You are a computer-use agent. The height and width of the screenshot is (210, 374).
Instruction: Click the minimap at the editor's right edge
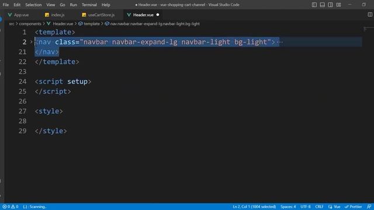click(368, 29)
